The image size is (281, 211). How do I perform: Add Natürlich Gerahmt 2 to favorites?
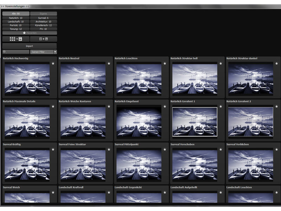tap(277, 107)
